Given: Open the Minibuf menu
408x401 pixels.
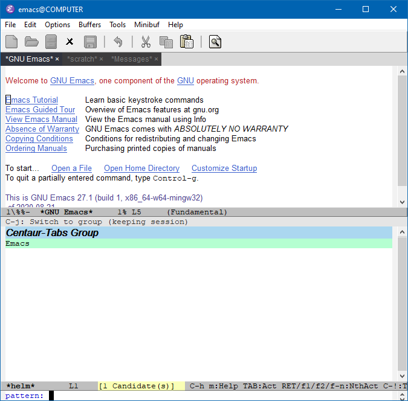Looking at the screenshot, I should (147, 25).
